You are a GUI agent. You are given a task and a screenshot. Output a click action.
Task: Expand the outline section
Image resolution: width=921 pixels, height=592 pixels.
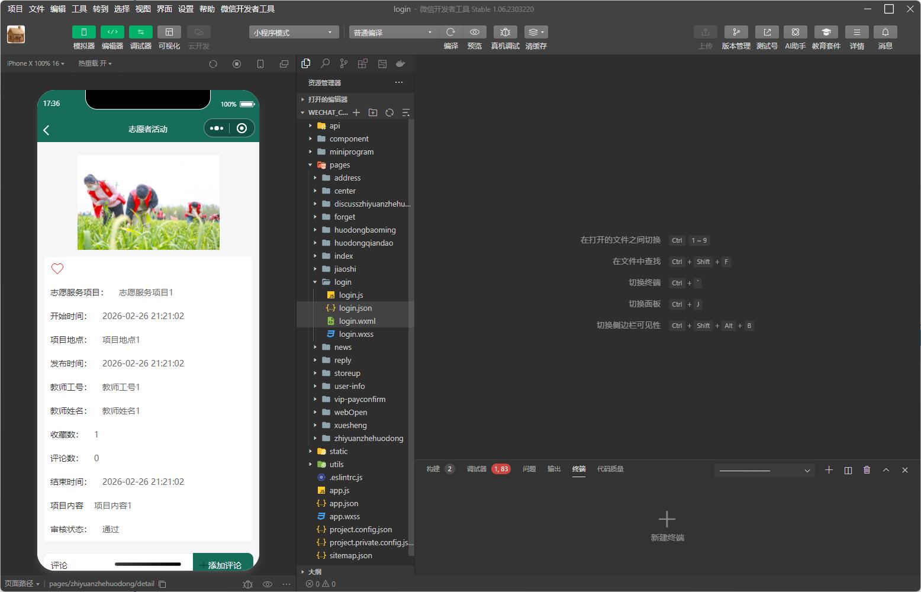click(x=355, y=572)
